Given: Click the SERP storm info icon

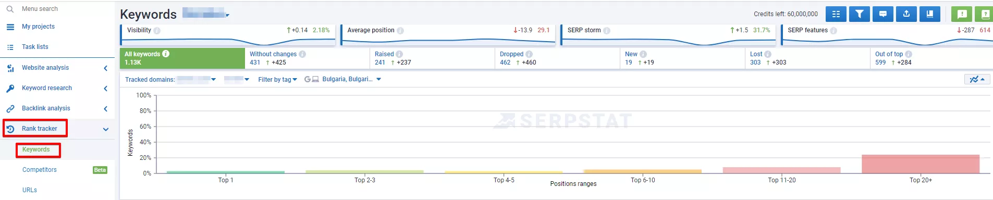Looking at the screenshot, I should click(x=607, y=31).
